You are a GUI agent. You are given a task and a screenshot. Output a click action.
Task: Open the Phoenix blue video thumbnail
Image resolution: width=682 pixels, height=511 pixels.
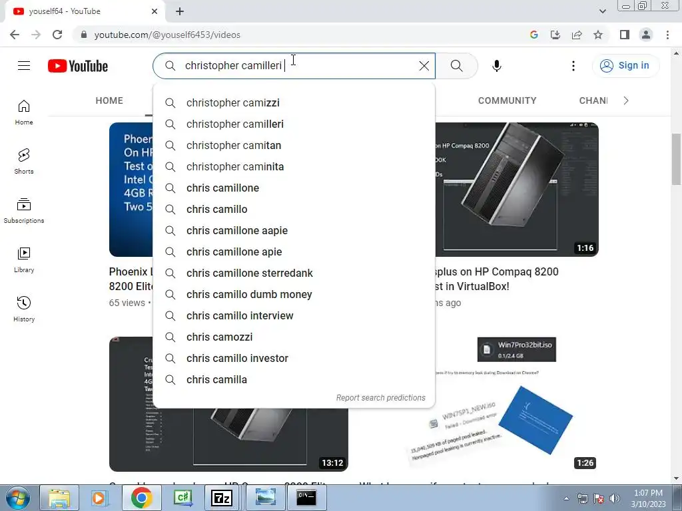point(131,190)
